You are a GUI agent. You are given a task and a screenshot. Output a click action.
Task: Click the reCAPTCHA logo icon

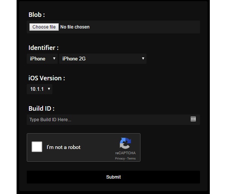125,143
